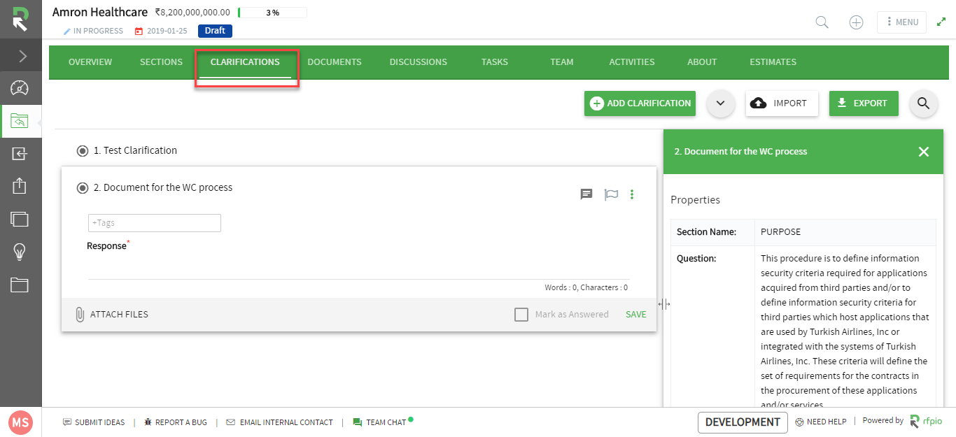Screen dimensions: 956x437
Task: Expand the round chevron-down dropdown button
Action: (721, 103)
